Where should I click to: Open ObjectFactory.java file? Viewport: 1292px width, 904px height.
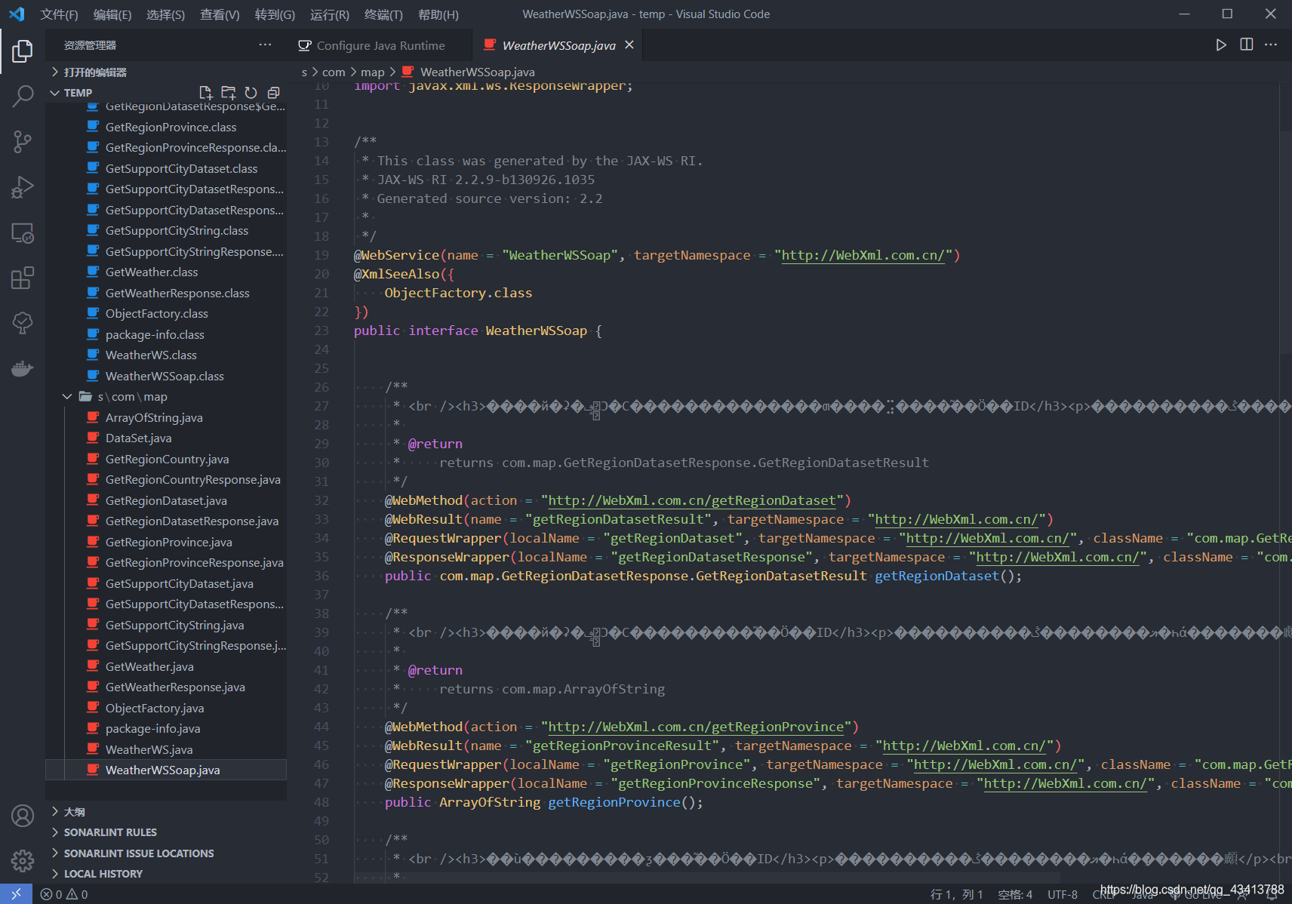[166, 708]
